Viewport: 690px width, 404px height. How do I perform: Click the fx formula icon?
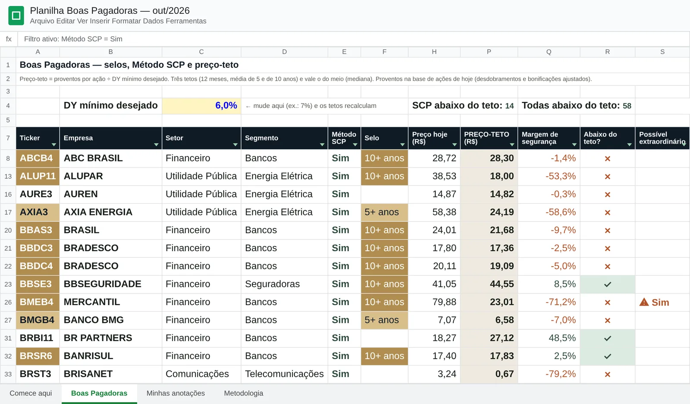[9, 39]
